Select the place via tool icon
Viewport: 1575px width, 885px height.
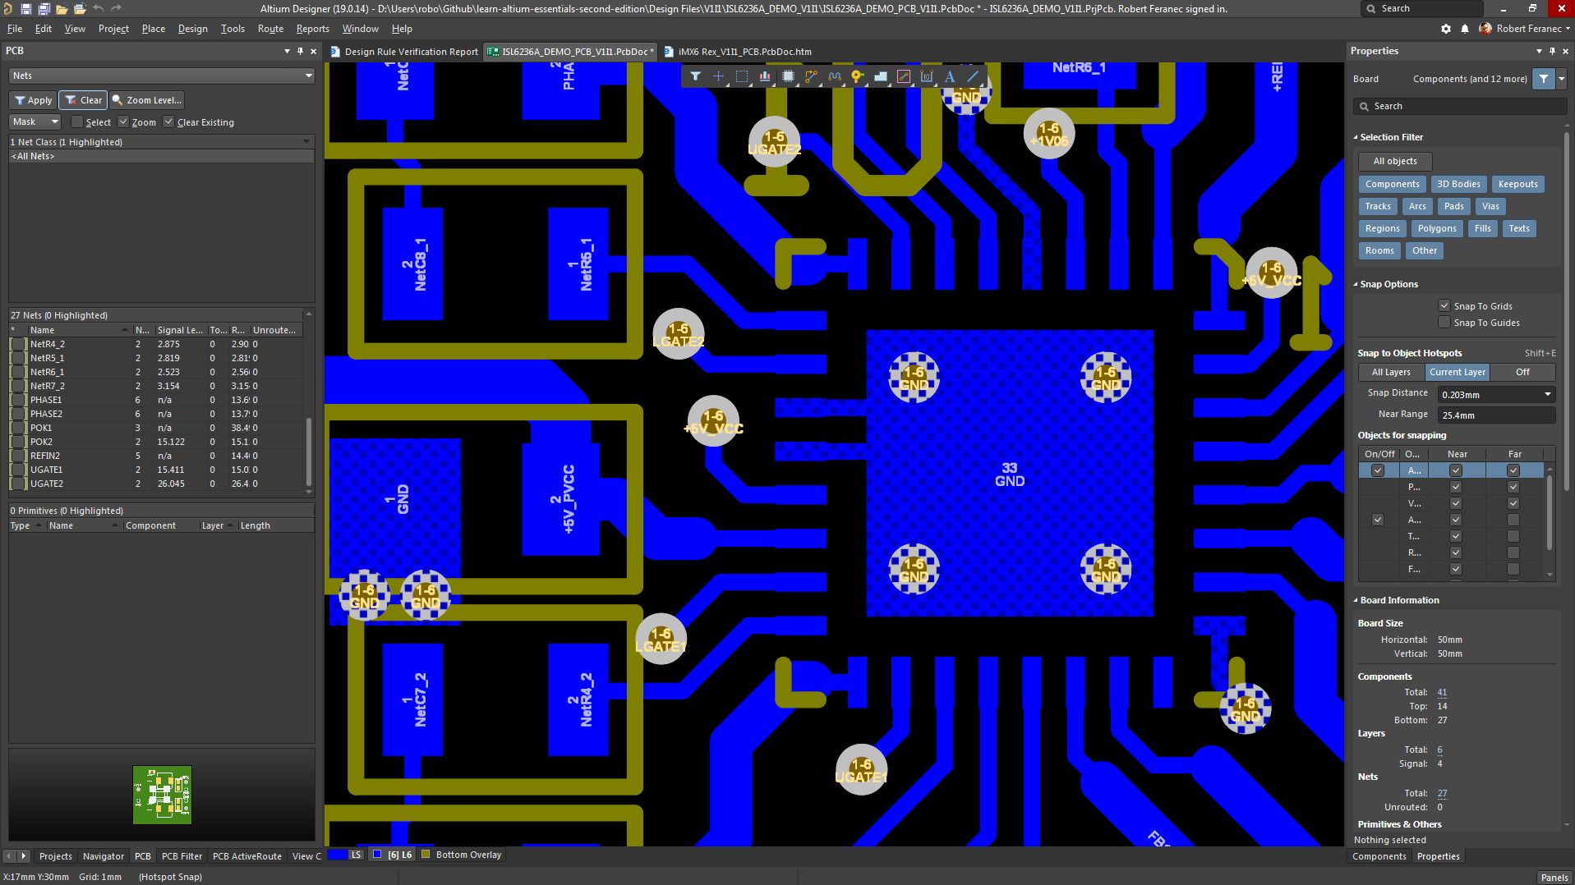tap(857, 76)
